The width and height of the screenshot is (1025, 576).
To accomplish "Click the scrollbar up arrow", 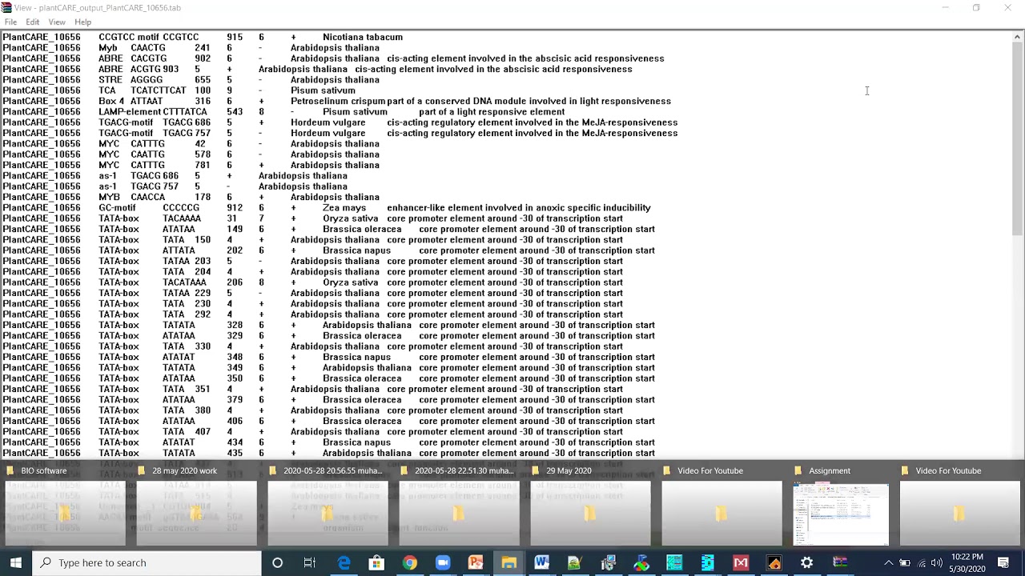I will (x=1018, y=37).
